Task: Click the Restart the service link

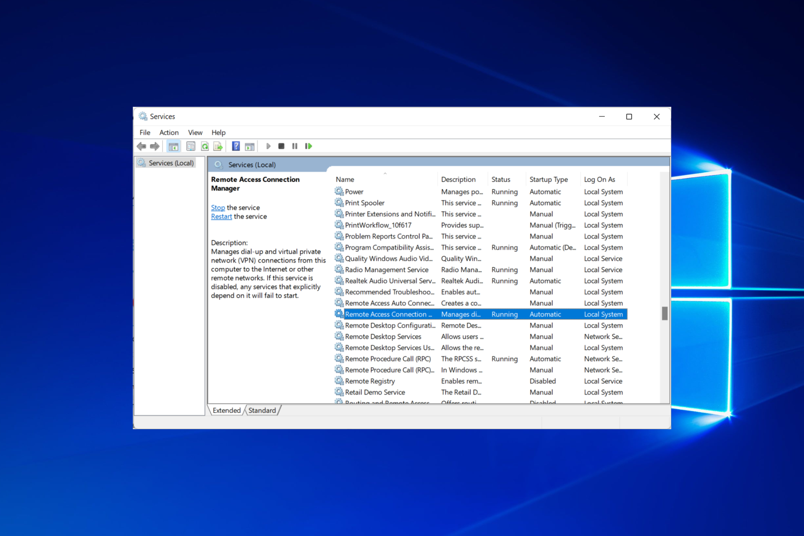Action: 222,216
